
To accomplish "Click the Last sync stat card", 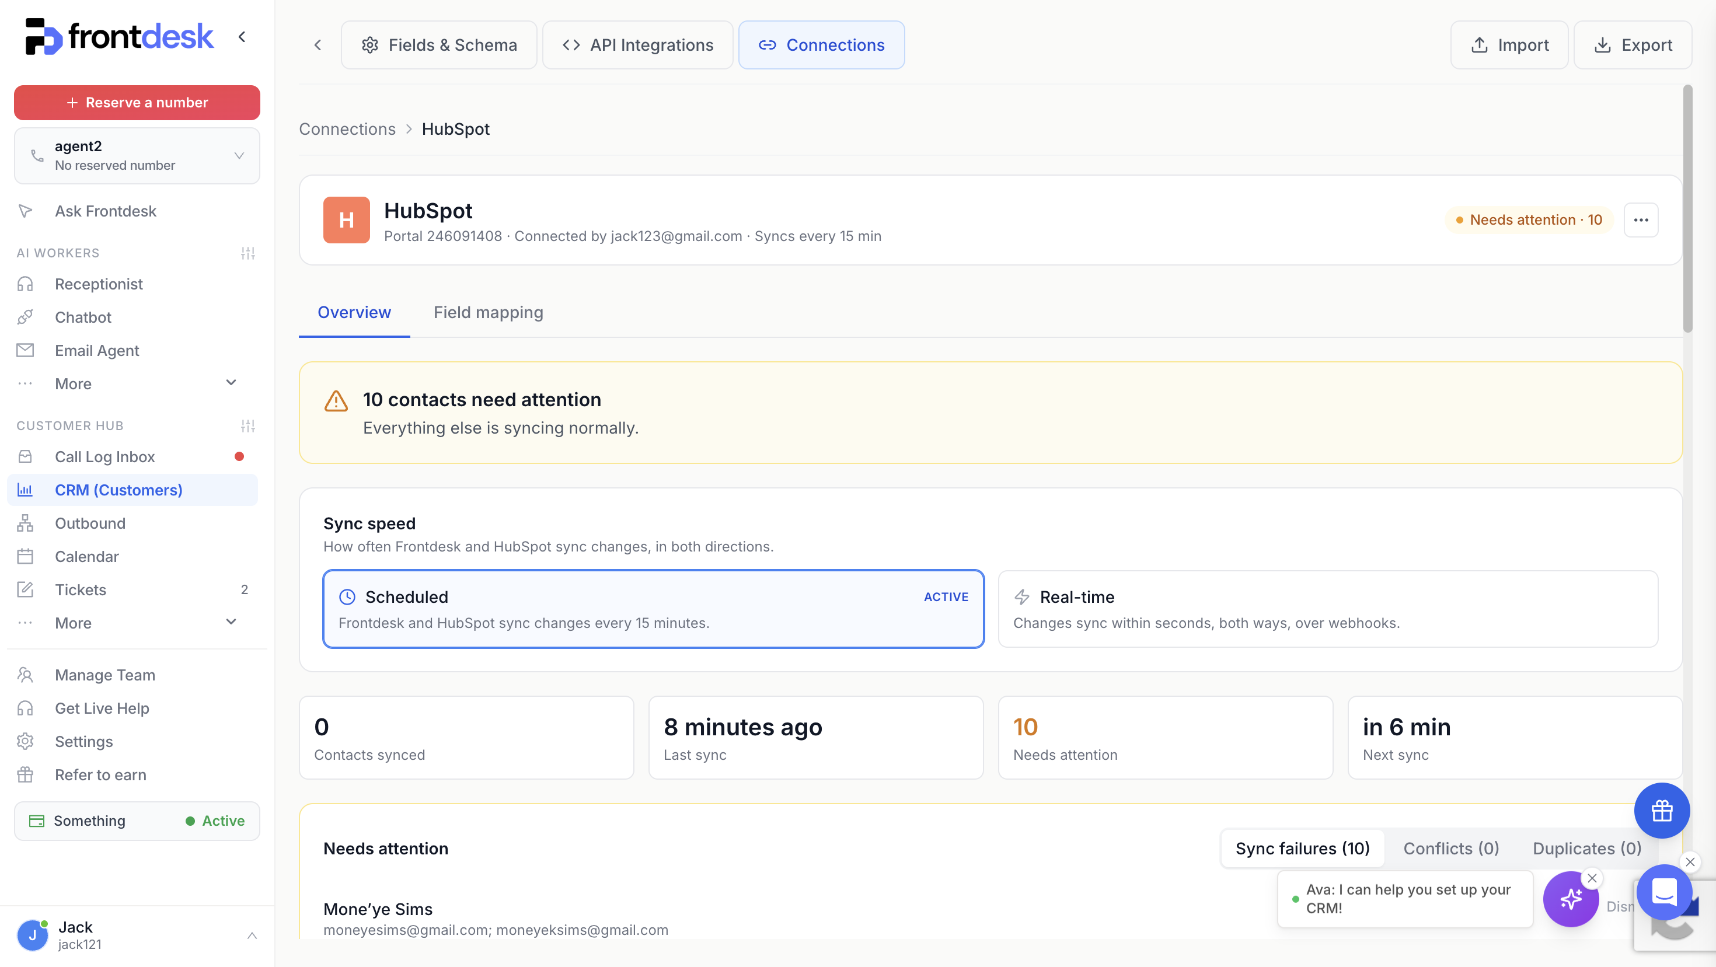I will coord(816,738).
